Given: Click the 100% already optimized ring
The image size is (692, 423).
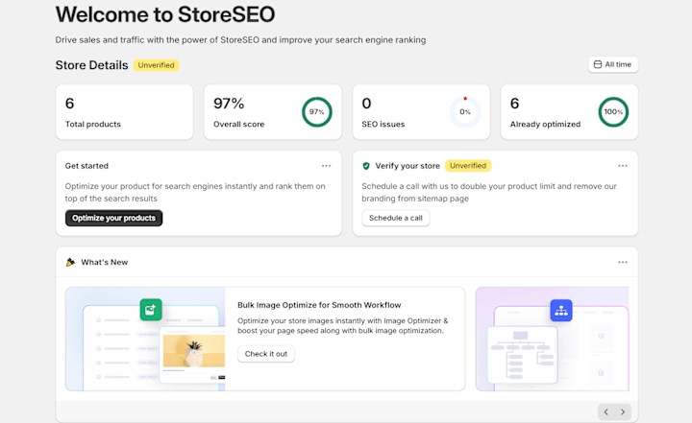Looking at the screenshot, I should 613,112.
